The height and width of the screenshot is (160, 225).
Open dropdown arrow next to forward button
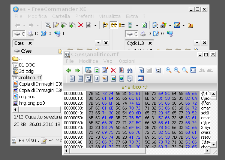point(37,25)
